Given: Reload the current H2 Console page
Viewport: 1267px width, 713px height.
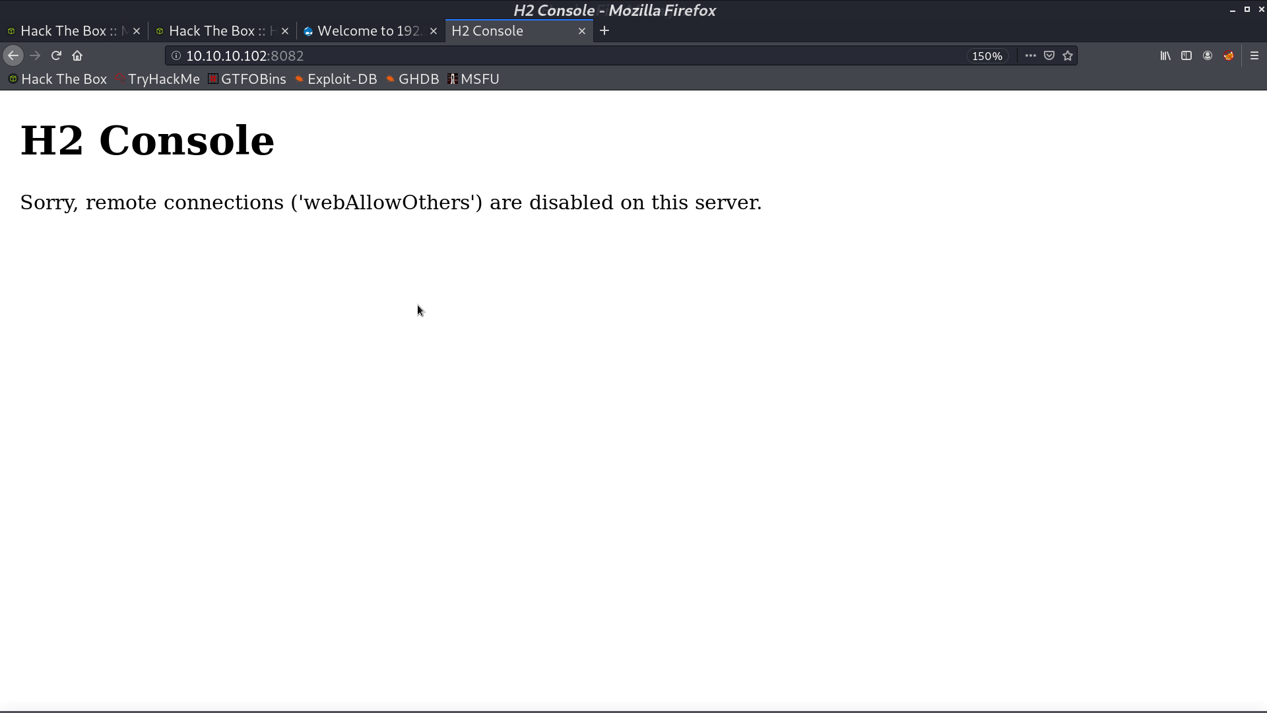Looking at the screenshot, I should 56,56.
